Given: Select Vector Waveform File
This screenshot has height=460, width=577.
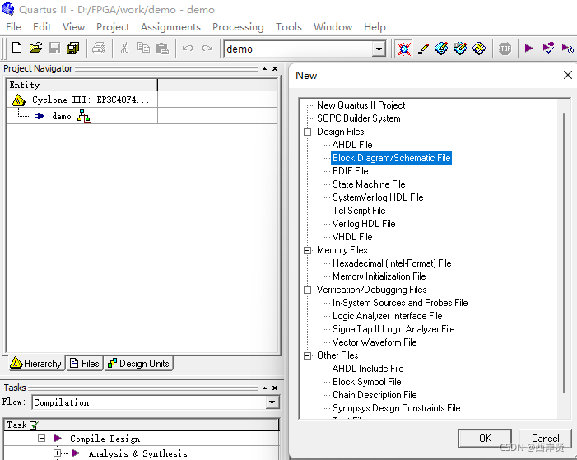Looking at the screenshot, I should [x=375, y=342].
